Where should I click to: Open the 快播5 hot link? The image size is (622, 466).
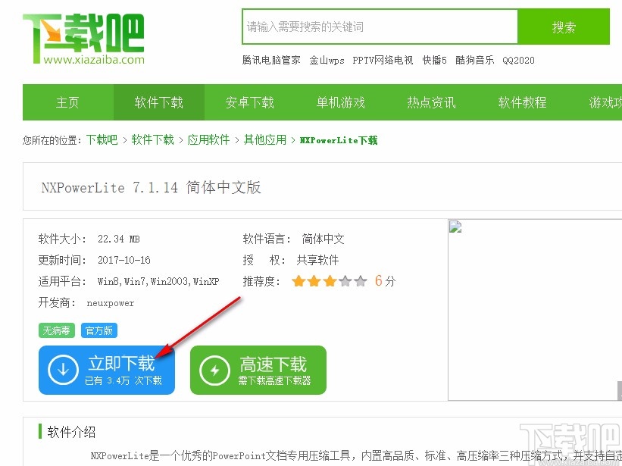tap(434, 61)
